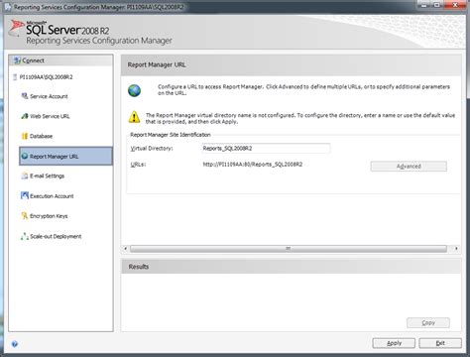Open the Encryption Keys page
The width and height of the screenshot is (470, 357).
49,216
